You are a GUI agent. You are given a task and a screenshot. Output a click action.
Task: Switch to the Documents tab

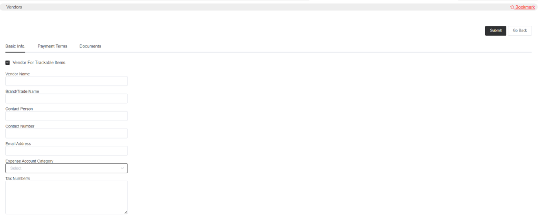90,46
